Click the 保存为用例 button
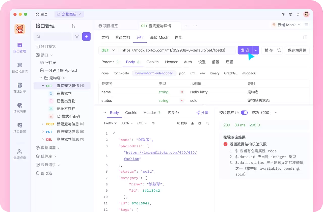 click(297, 50)
